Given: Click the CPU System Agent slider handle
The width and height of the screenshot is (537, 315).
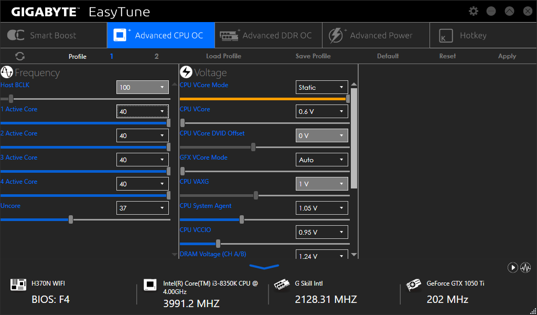Looking at the screenshot, I should coord(242,219).
